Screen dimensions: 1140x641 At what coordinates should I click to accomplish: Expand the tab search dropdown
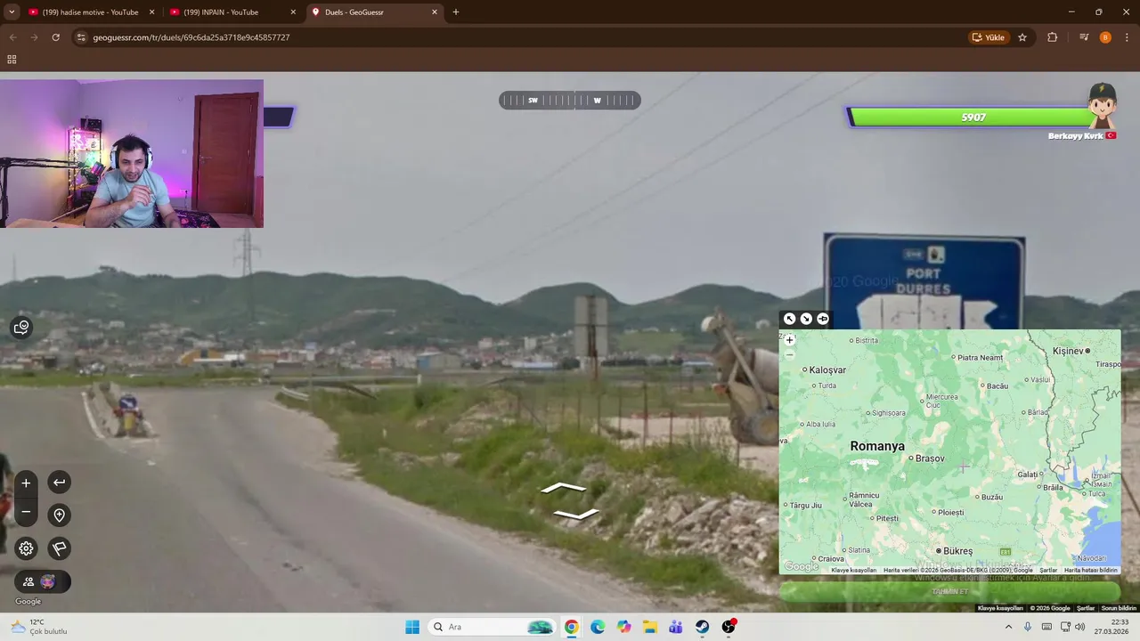pyautogui.click(x=12, y=12)
